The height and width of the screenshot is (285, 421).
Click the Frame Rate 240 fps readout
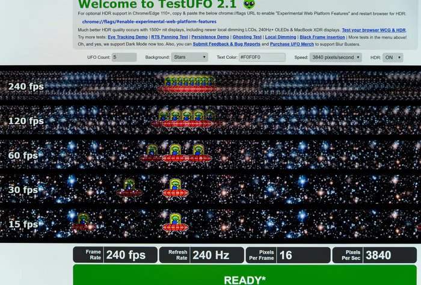tap(115, 255)
